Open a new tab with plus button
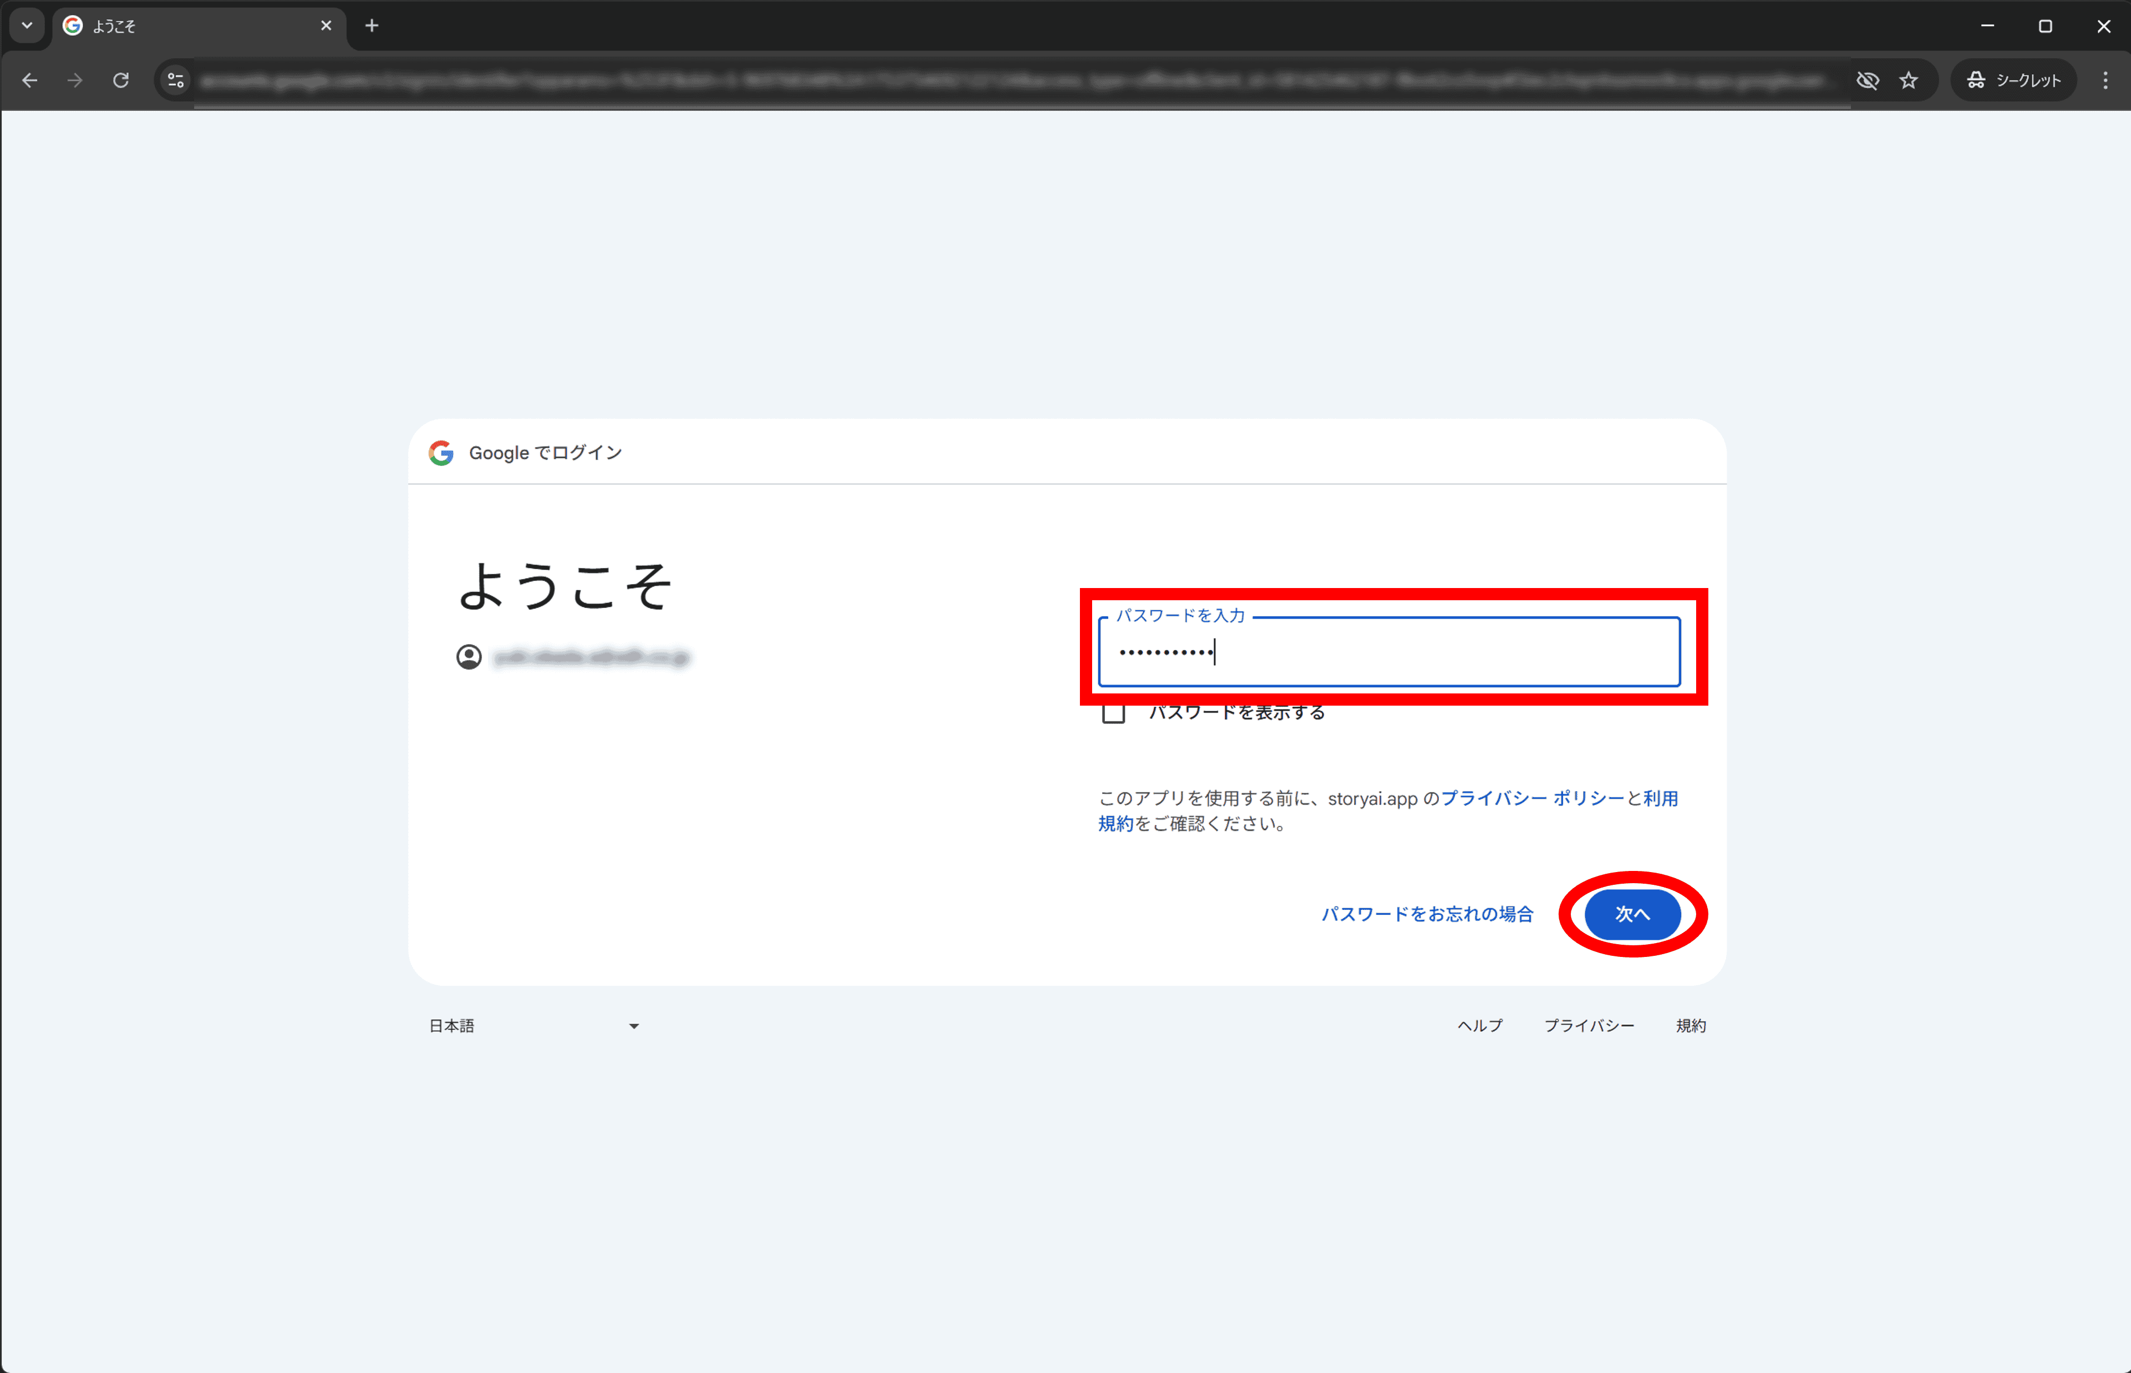Viewport: 2131px width, 1373px height. (x=372, y=26)
